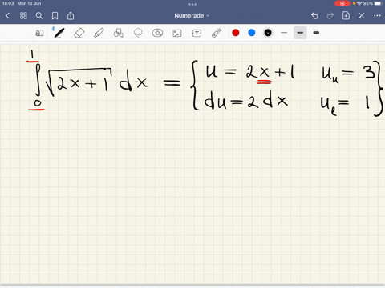Open the Elements sticker tool

(x=157, y=33)
